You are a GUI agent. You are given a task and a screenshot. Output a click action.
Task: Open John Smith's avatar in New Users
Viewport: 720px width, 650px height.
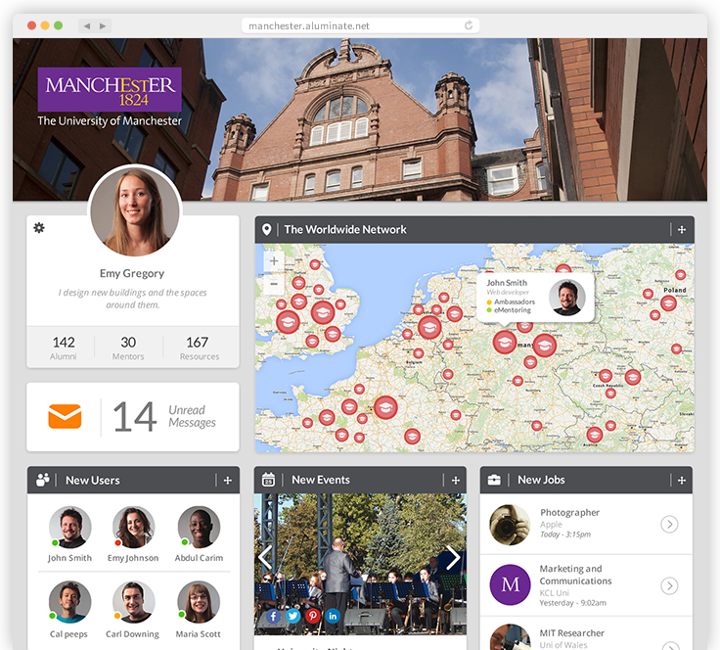coord(70,528)
